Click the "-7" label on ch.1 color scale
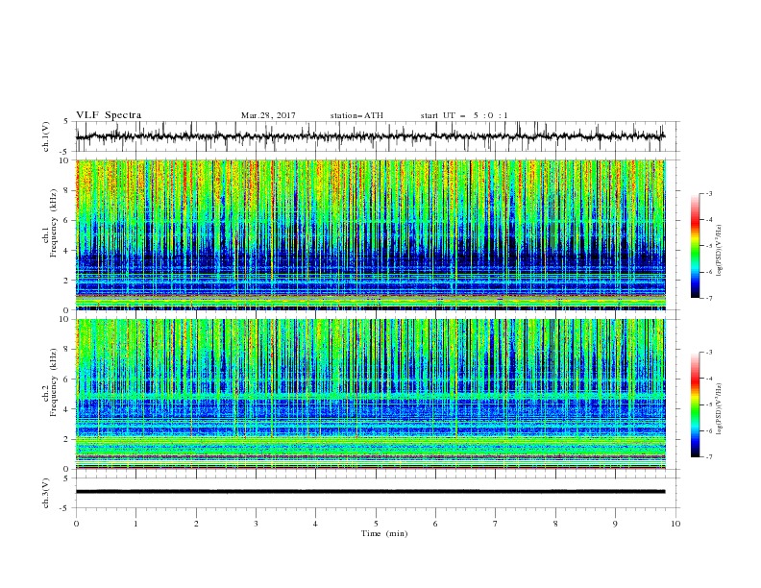 (x=709, y=298)
